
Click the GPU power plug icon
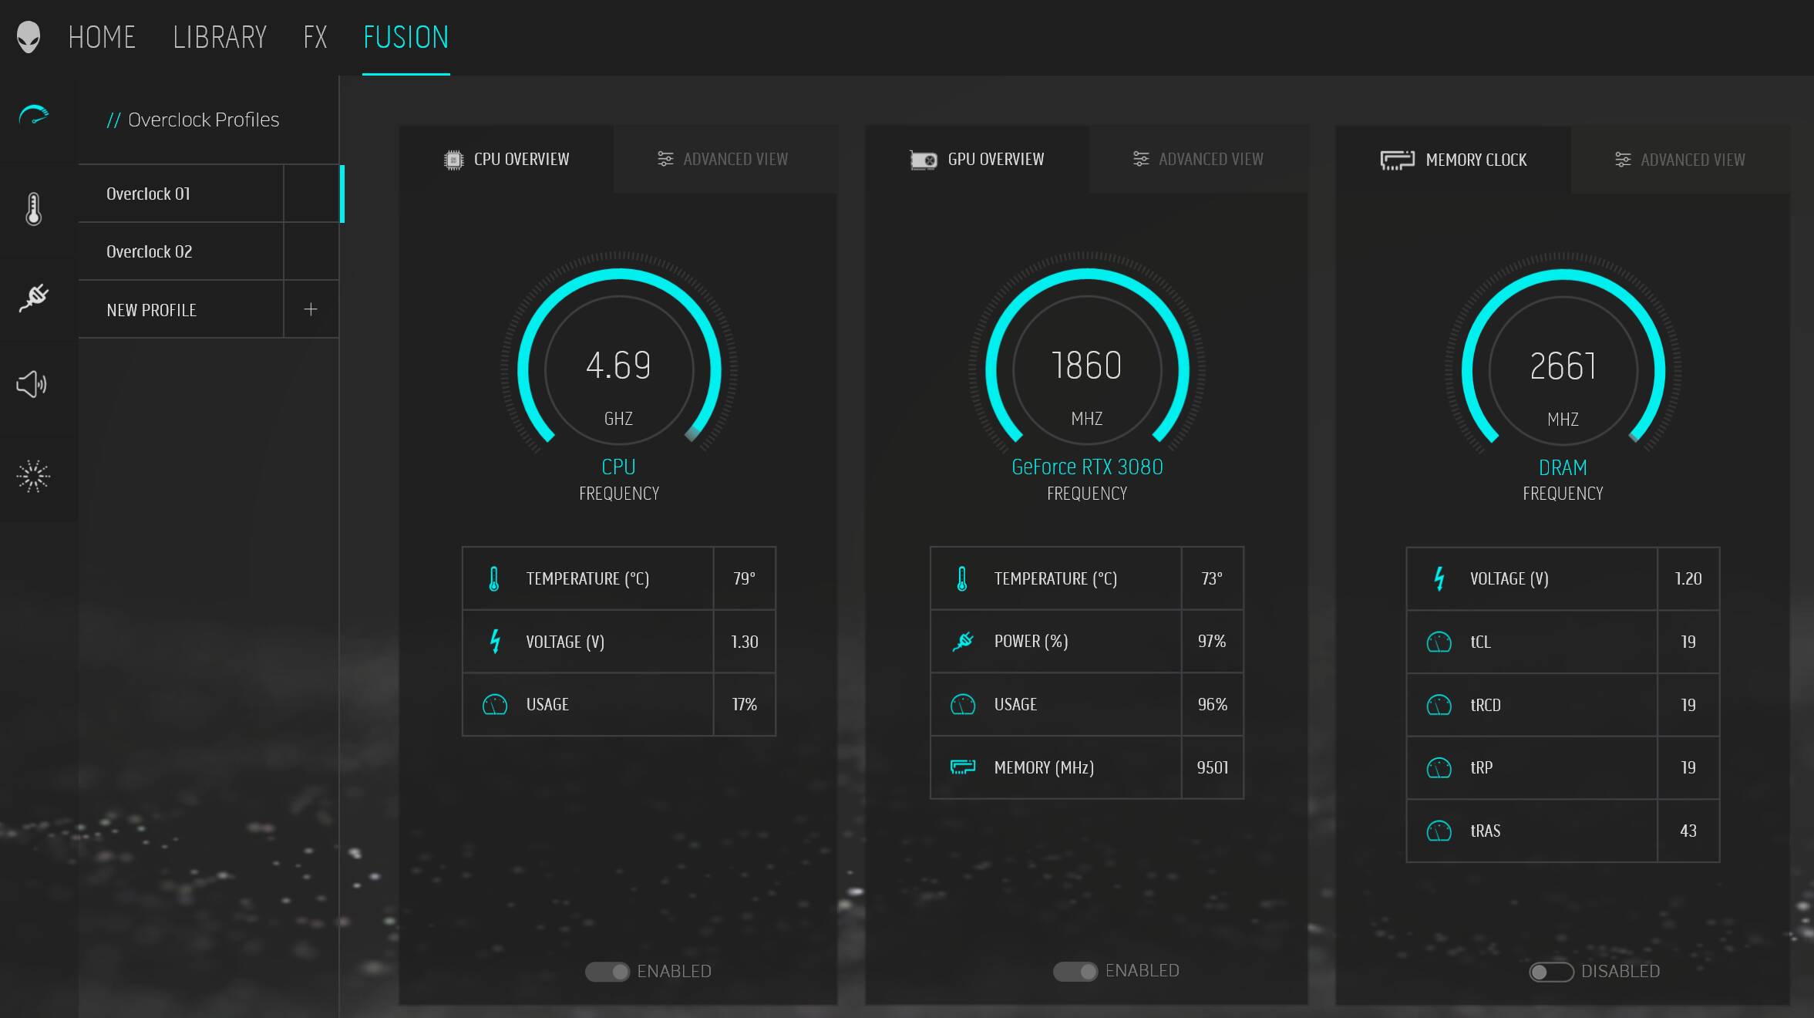963,641
